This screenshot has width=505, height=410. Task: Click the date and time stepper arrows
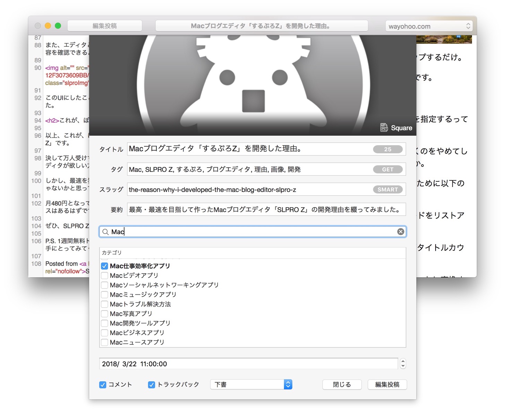pos(403,364)
